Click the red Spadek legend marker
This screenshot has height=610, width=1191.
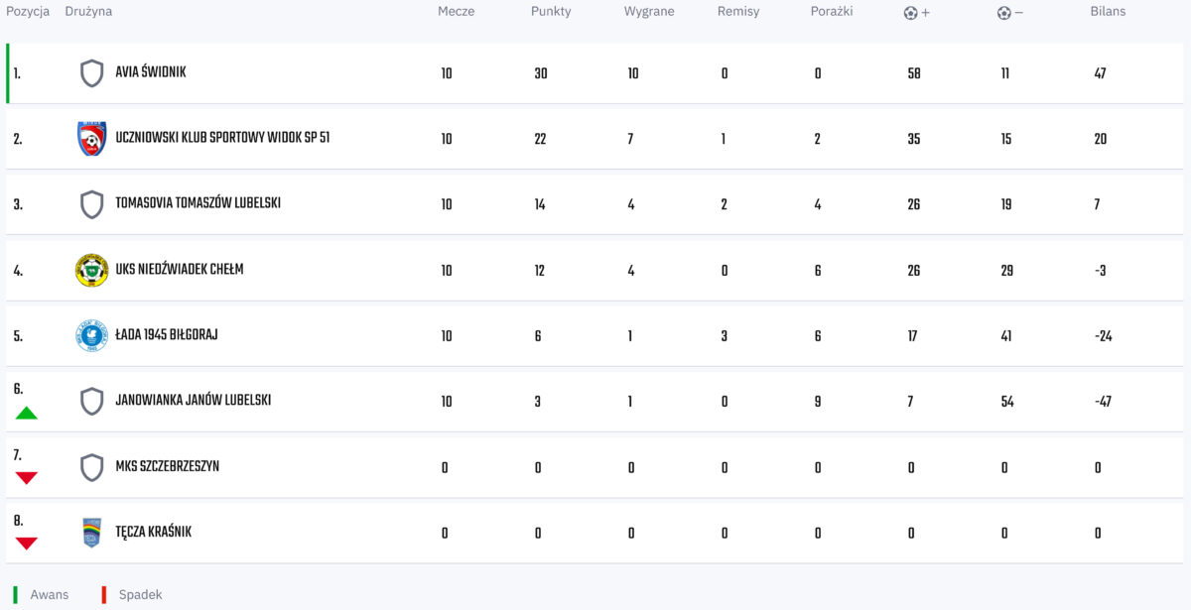(103, 594)
